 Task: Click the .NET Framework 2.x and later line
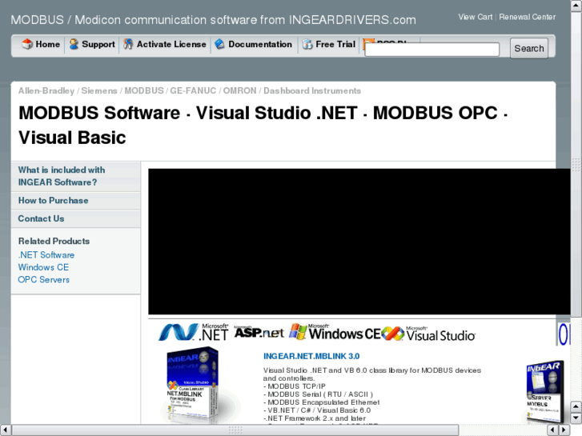(x=315, y=418)
